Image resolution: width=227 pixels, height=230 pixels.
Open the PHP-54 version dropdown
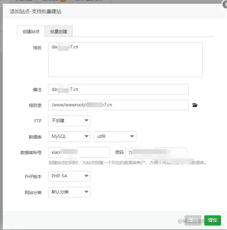click(69, 176)
